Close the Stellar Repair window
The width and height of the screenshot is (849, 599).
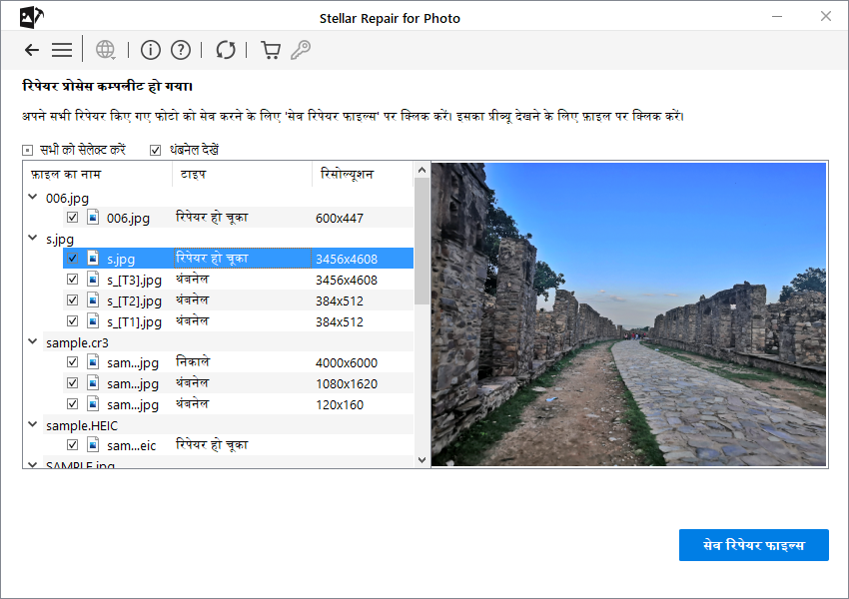pos(826,16)
